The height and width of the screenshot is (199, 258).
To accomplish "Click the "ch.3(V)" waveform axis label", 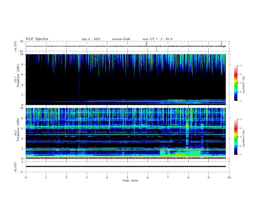I will (16, 167).
